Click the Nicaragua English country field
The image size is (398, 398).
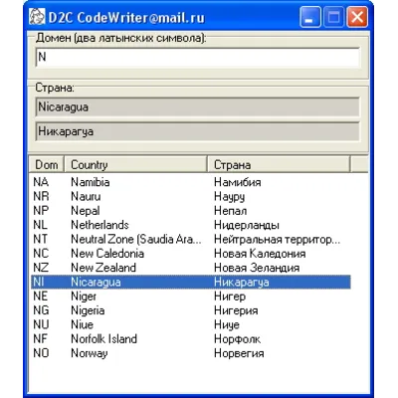click(x=198, y=107)
